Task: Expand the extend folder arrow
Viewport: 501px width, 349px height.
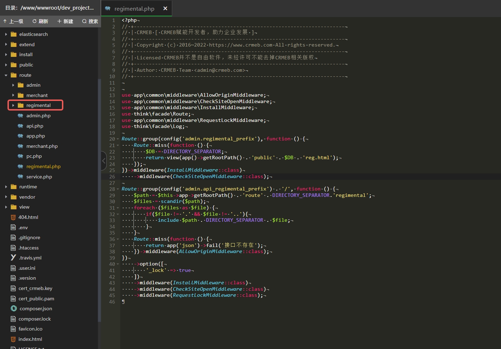Action: tap(6, 44)
